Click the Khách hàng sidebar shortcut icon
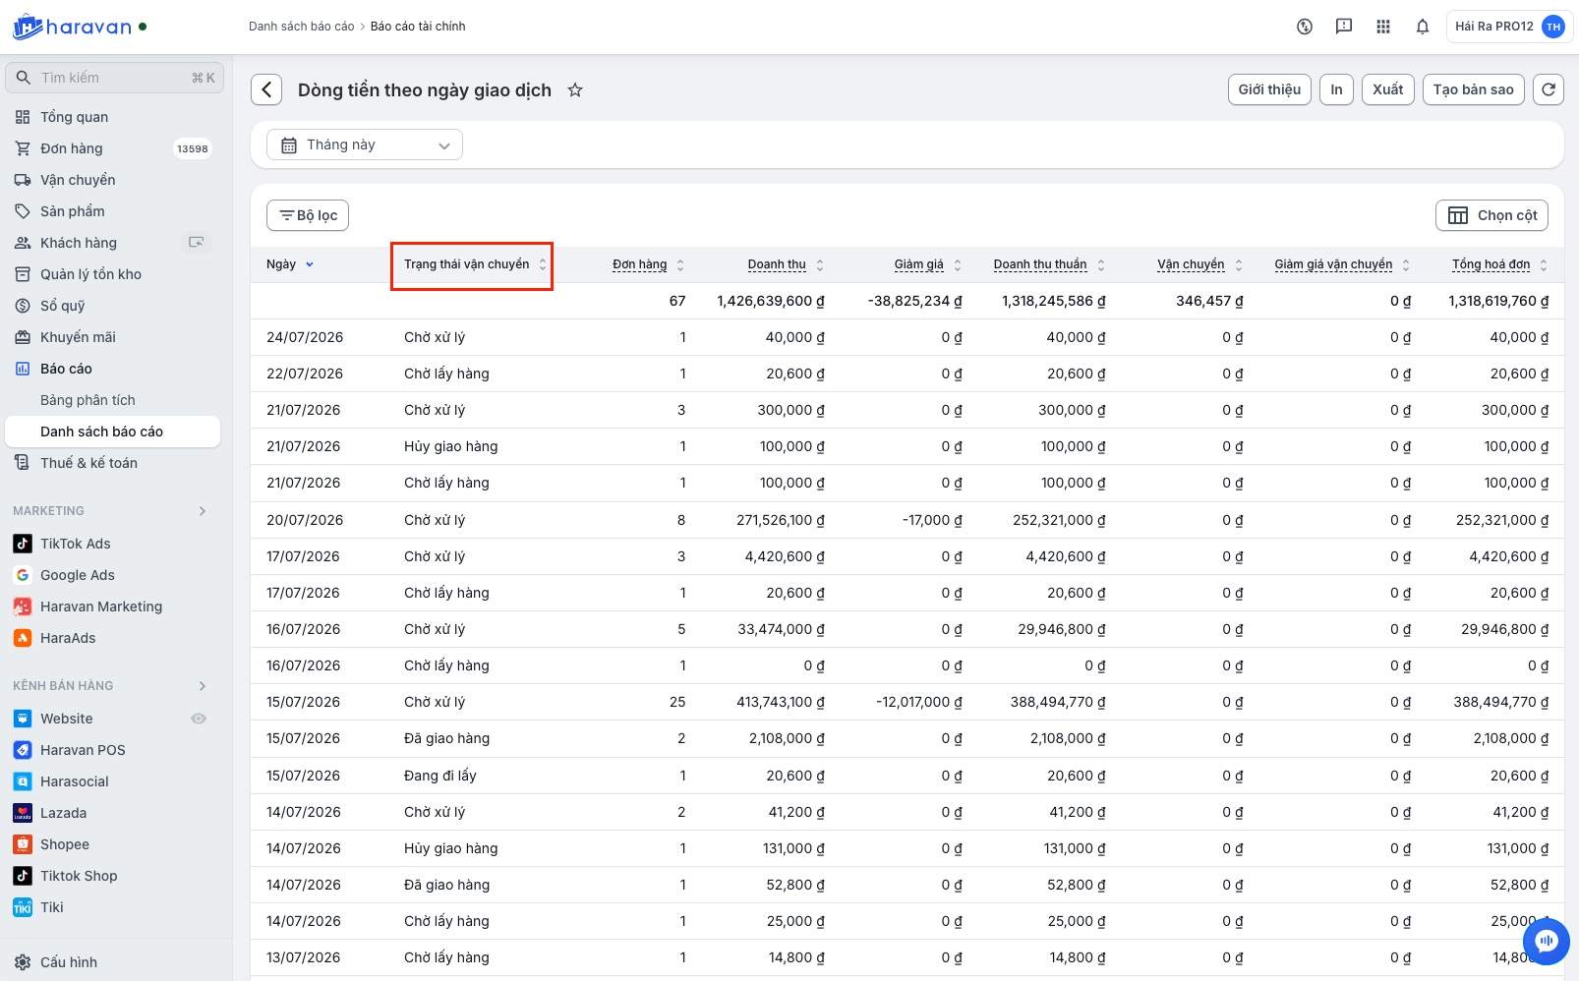This screenshot has width=1579, height=981. coord(197,243)
